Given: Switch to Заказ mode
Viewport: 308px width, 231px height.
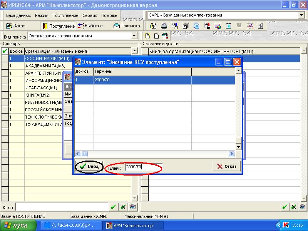Looking at the screenshot, I should [16, 26].
